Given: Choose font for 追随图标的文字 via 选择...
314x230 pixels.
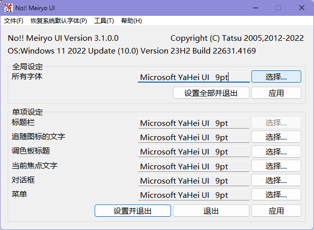Looking at the screenshot, I should (x=276, y=137).
